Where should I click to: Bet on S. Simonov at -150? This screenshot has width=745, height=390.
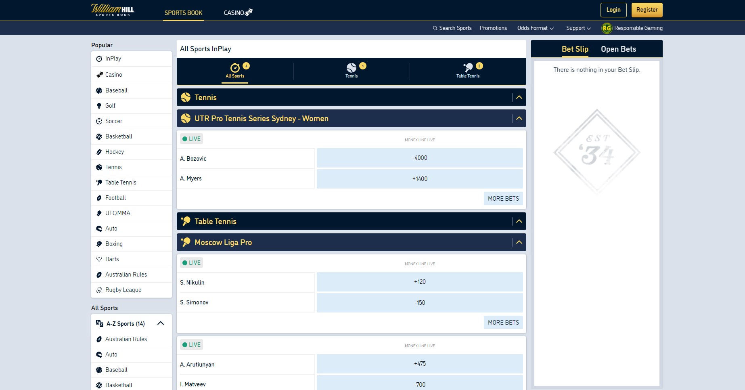(420, 303)
